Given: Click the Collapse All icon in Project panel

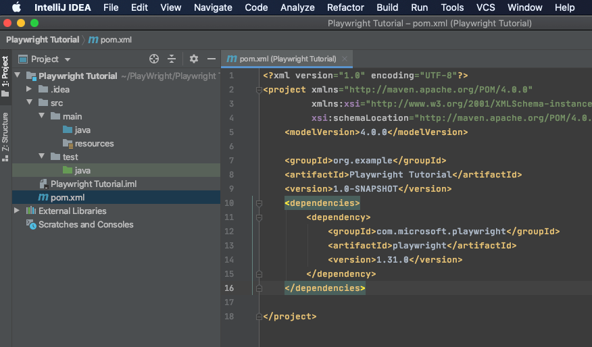Looking at the screenshot, I should point(172,59).
